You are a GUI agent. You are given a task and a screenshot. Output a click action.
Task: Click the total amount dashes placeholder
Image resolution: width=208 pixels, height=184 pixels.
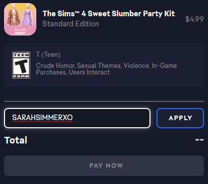click(199, 140)
